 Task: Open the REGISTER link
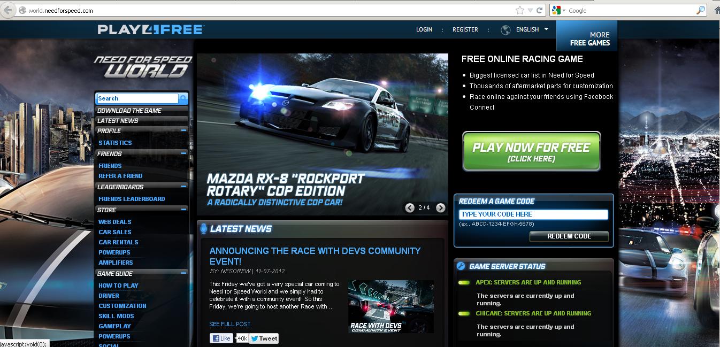[x=465, y=29]
